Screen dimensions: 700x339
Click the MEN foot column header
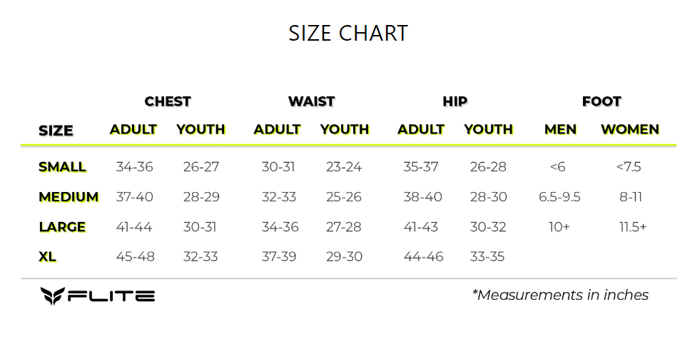point(560,130)
